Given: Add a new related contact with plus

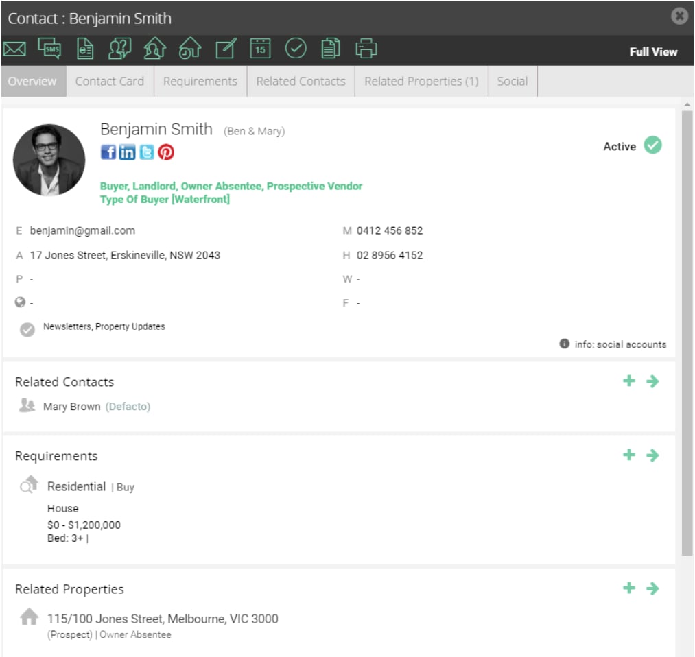Looking at the screenshot, I should pos(629,381).
